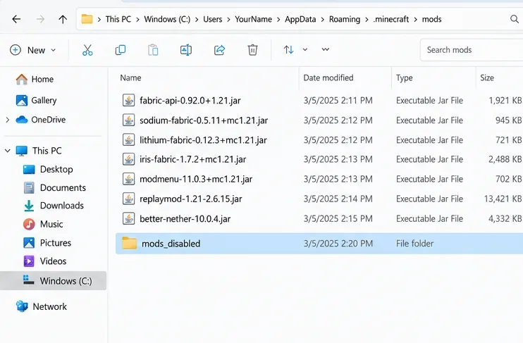Expand the OneDrive tree node
523x343 pixels.
pyautogui.click(x=7, y=120)
